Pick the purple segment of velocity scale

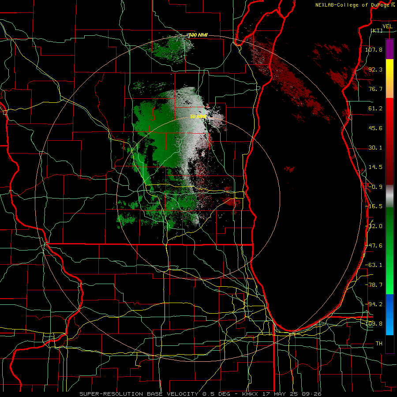[390, 49]
